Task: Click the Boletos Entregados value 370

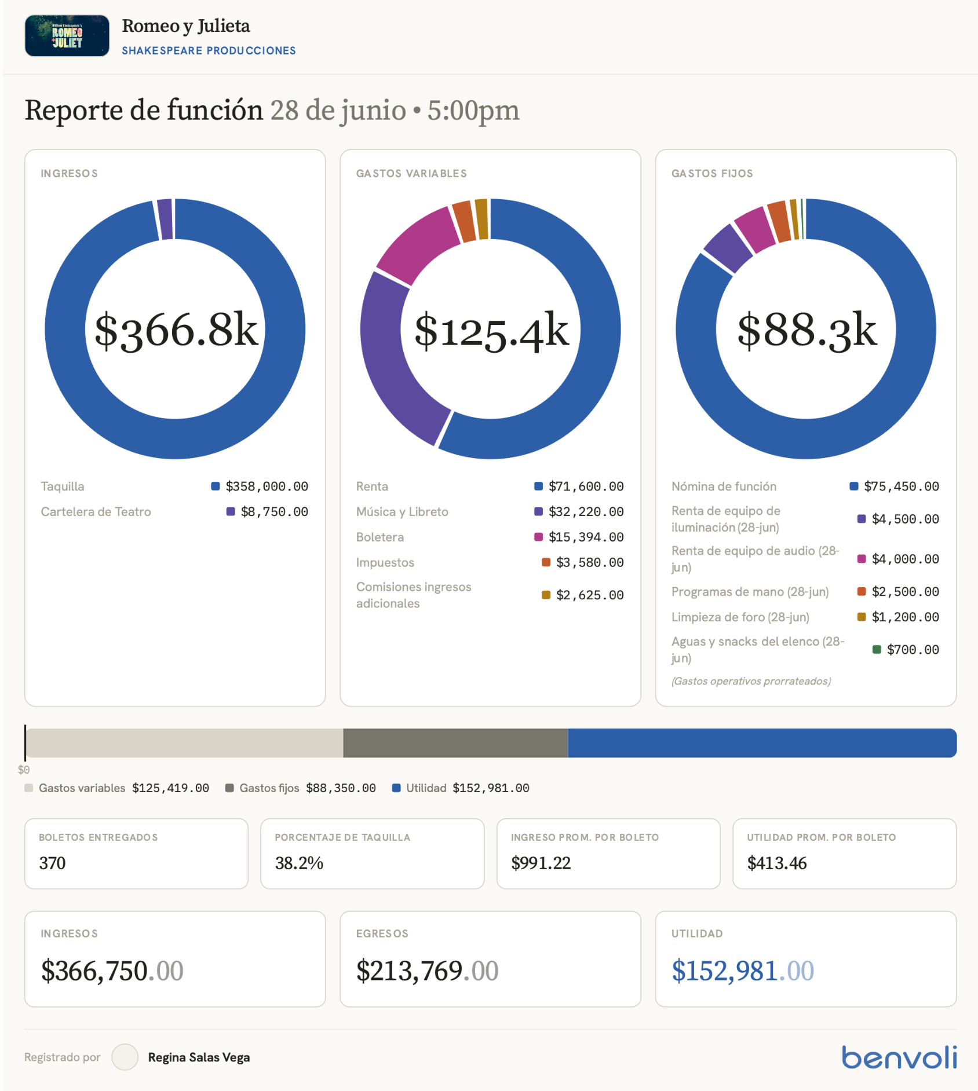Action: point(52,863)
